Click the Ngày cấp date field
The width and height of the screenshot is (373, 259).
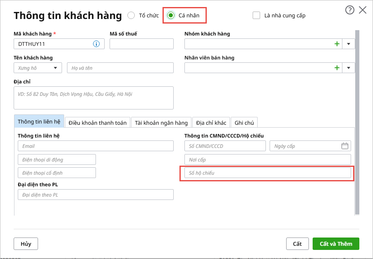click(x=310, y=146)
